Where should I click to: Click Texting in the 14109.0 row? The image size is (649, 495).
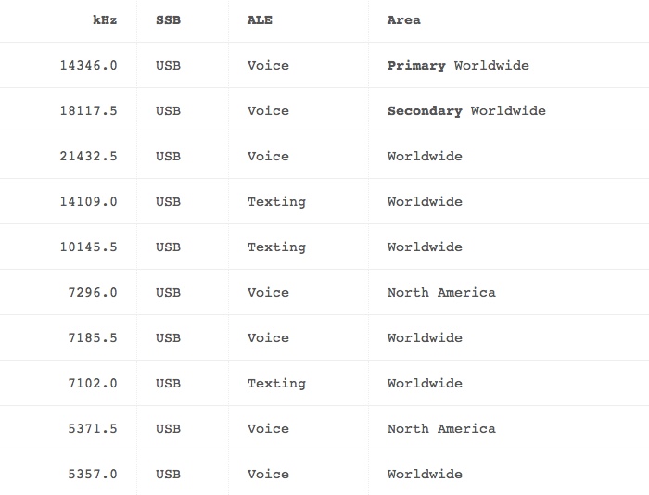[276, 202]
